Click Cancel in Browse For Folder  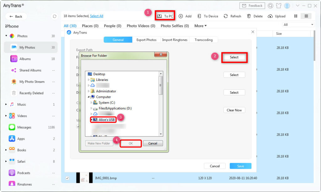(153, 143)
